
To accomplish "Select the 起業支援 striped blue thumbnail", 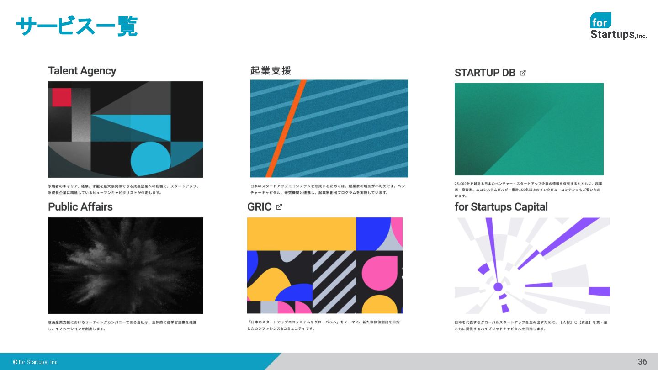I will tap(329, 128).
